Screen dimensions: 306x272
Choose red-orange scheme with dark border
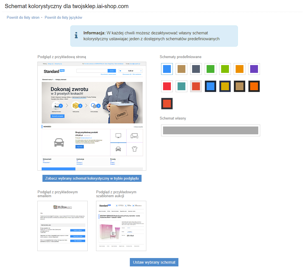pyautogui.click(x=167, y=104)
